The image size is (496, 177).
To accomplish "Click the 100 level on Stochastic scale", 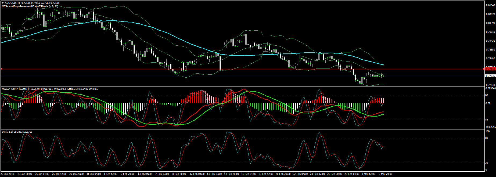I will tap(487, 131).
